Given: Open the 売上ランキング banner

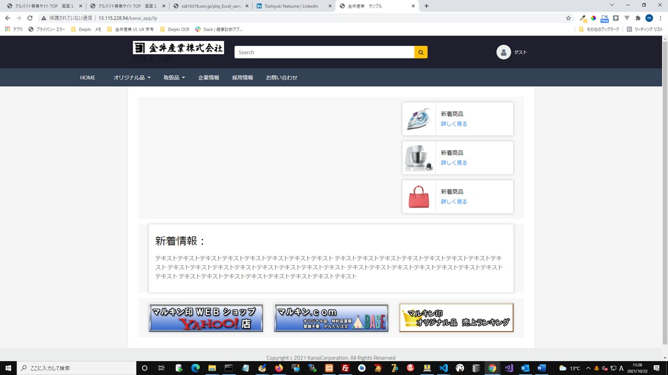Looking at the screenshot, I should coord(456,318).
